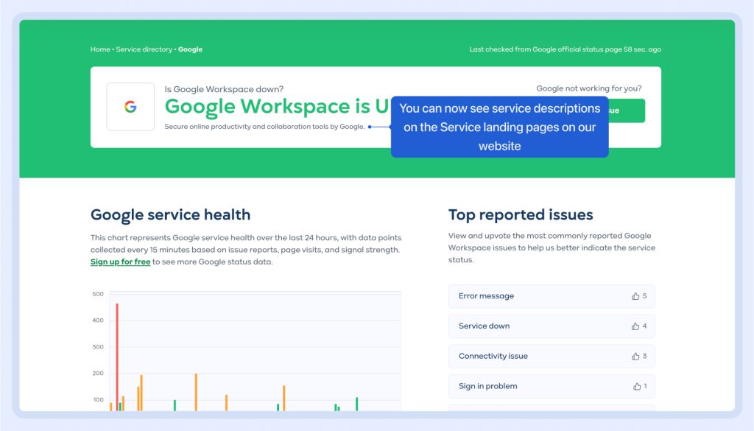Image resolution: width=754 pixels, height=431 pixels.
Task: Click thumbs-up icon for Service down
Action: click(635, 326)
